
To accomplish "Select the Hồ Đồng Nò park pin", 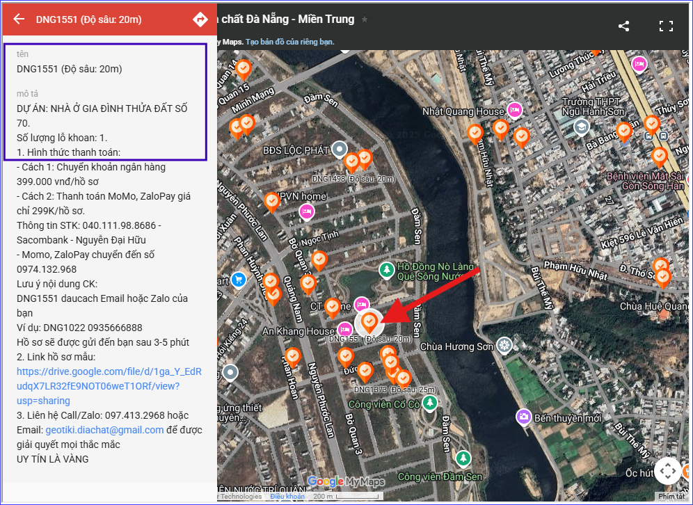I will point(387,269).
